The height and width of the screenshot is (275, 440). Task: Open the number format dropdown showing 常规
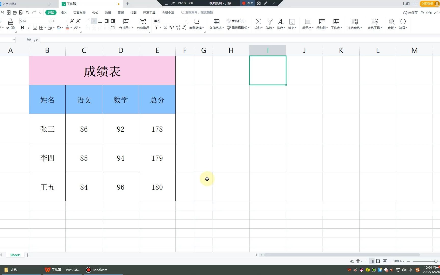(186, 21)
